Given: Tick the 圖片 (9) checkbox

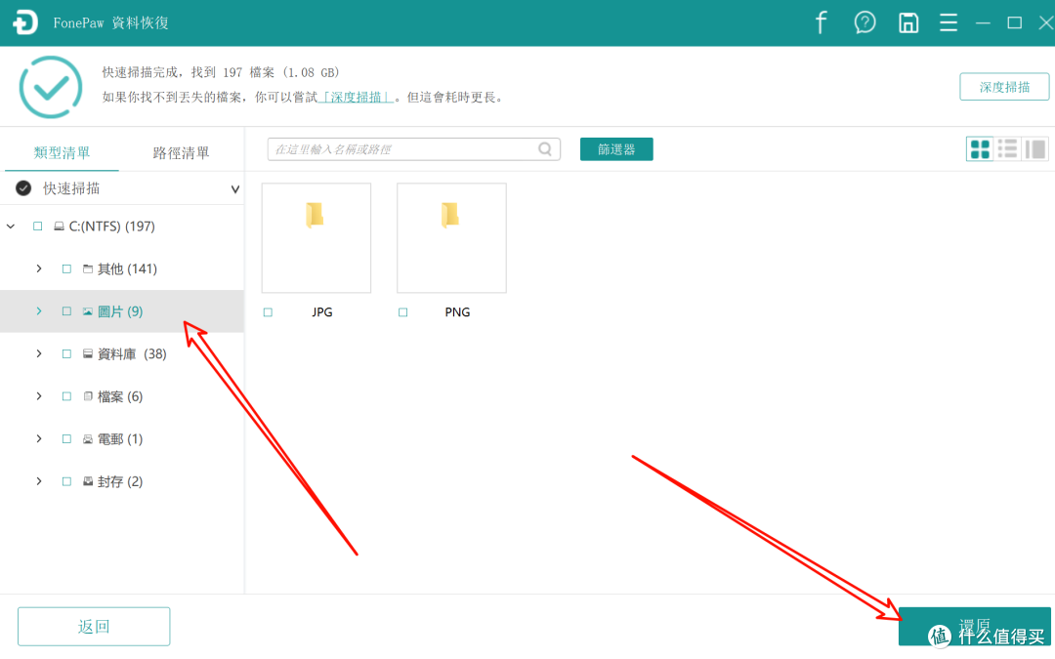Looking at the screenshot, I should coord(66,311).
